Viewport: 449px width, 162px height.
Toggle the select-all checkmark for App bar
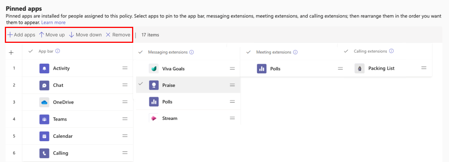[x=31, y=51]
